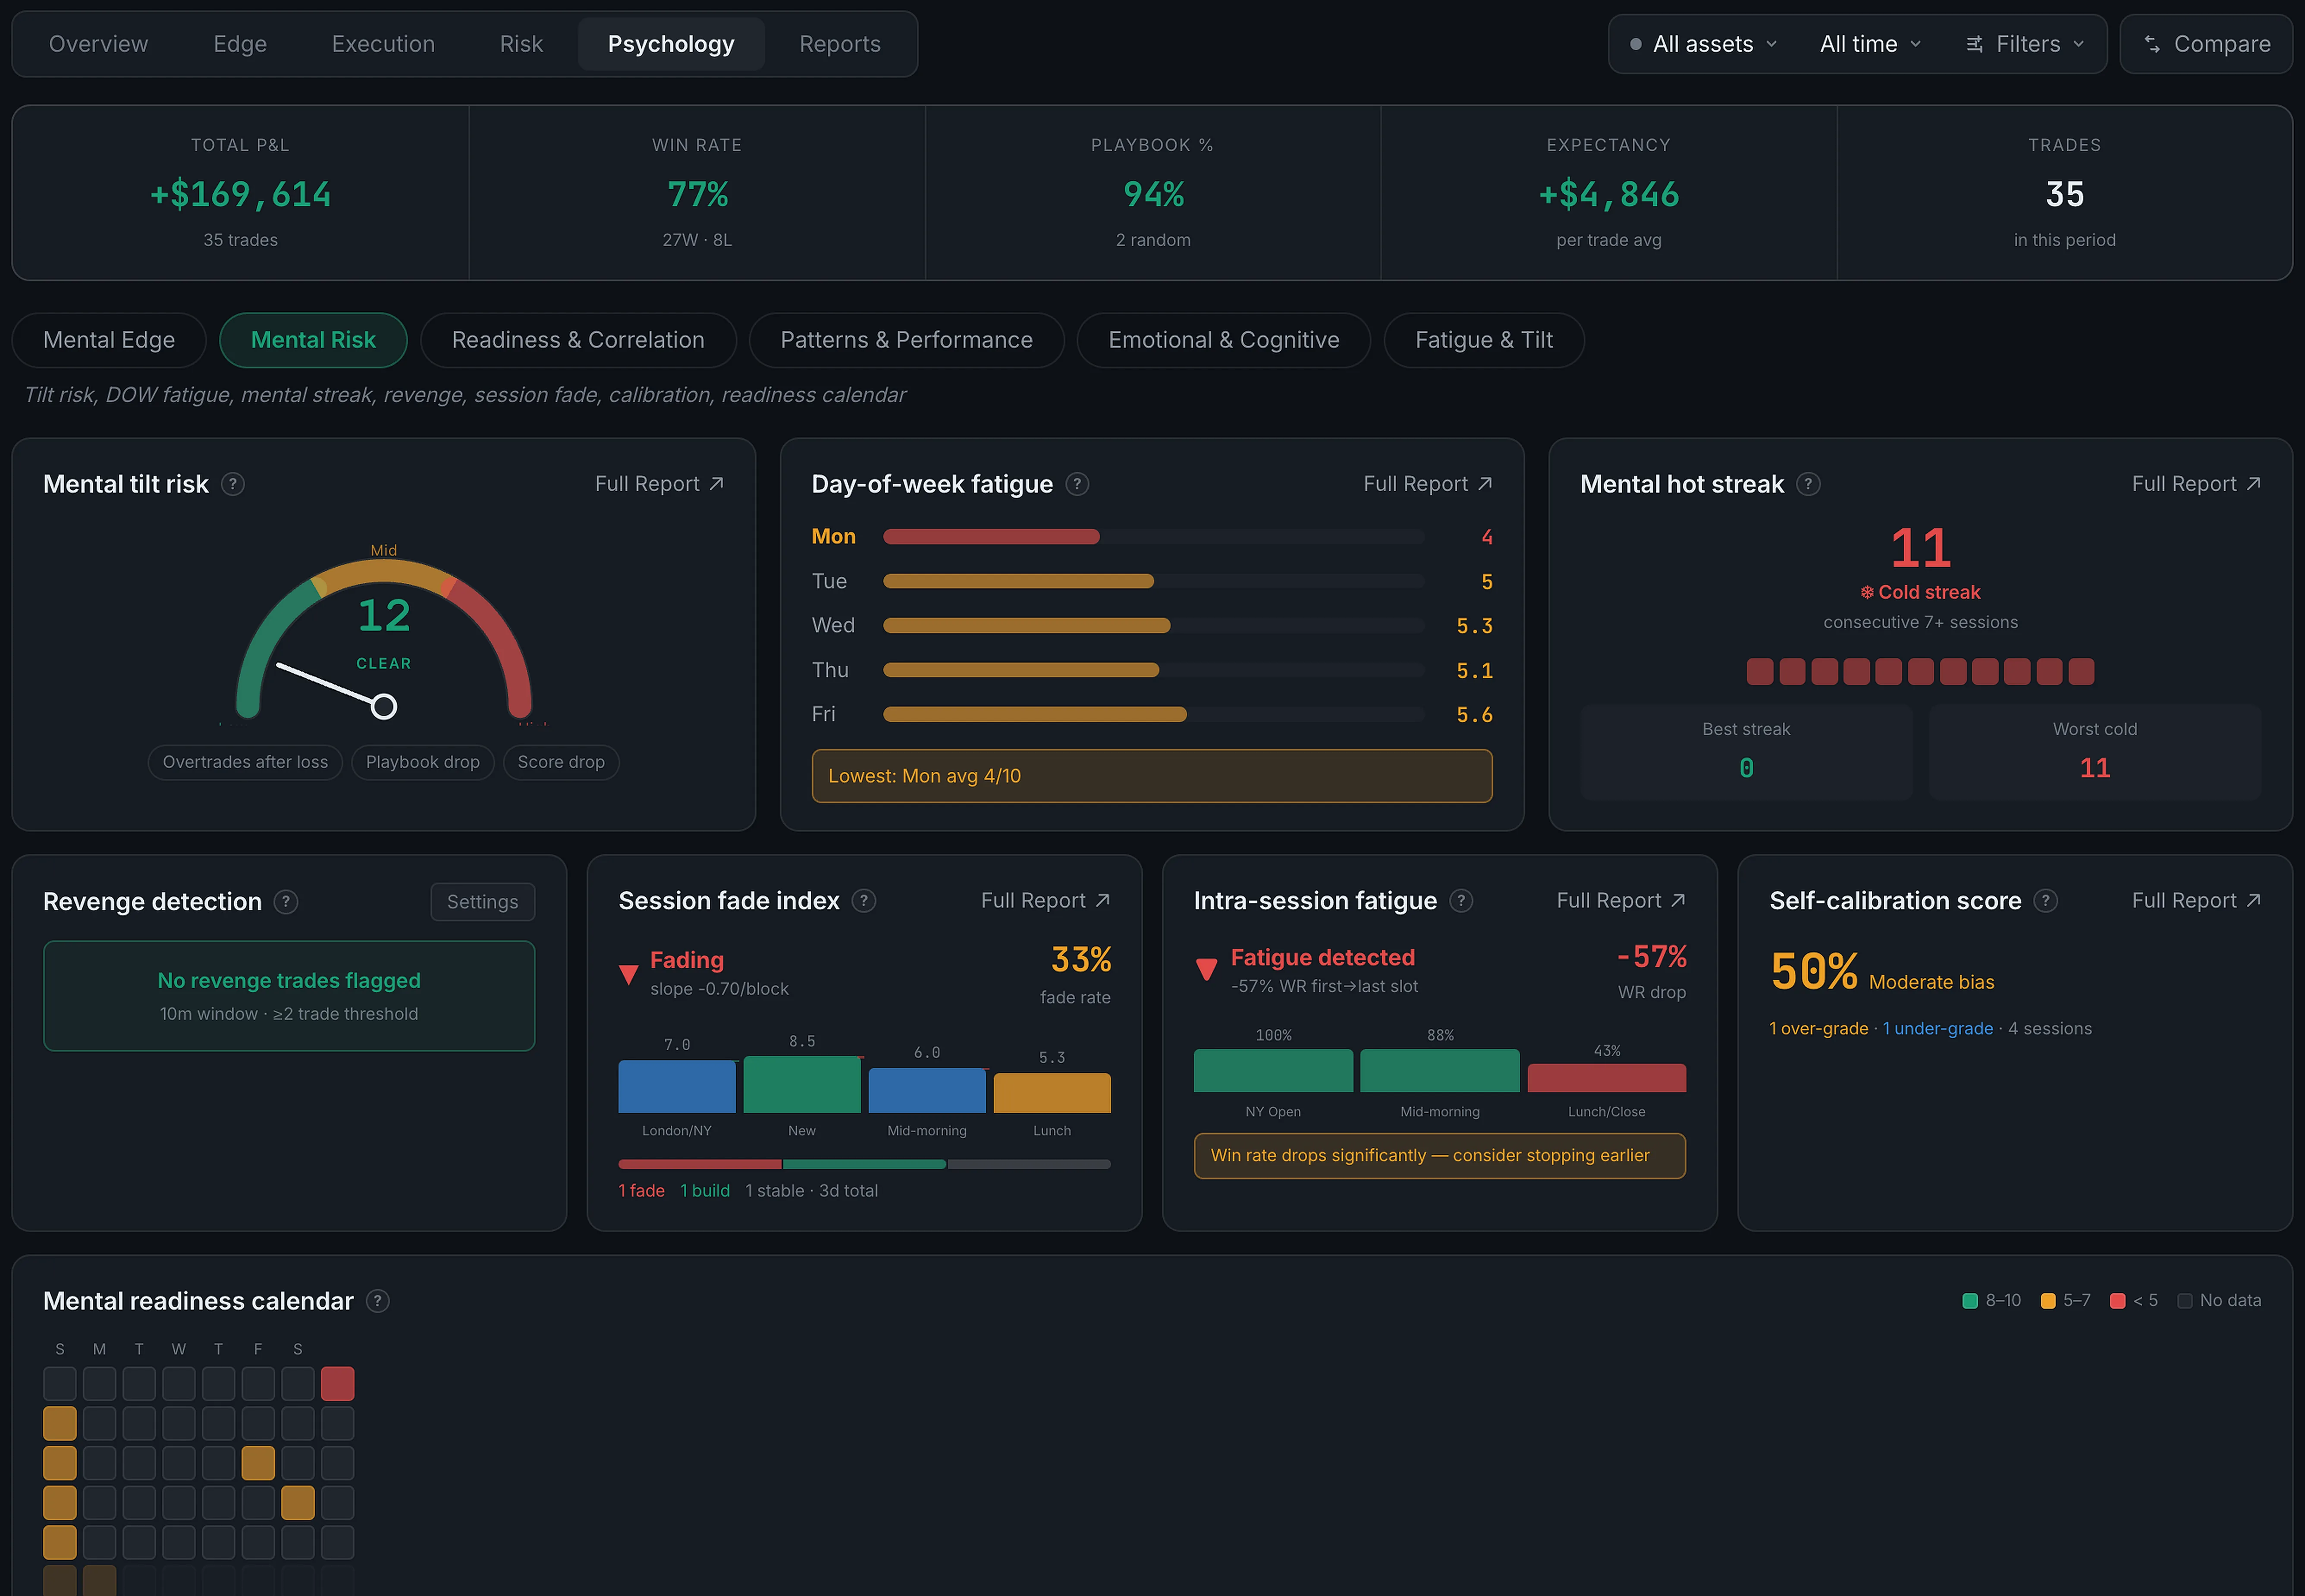Click the Overtrades after loss chip
The image size is (2305, 1596).
[245, 762]
